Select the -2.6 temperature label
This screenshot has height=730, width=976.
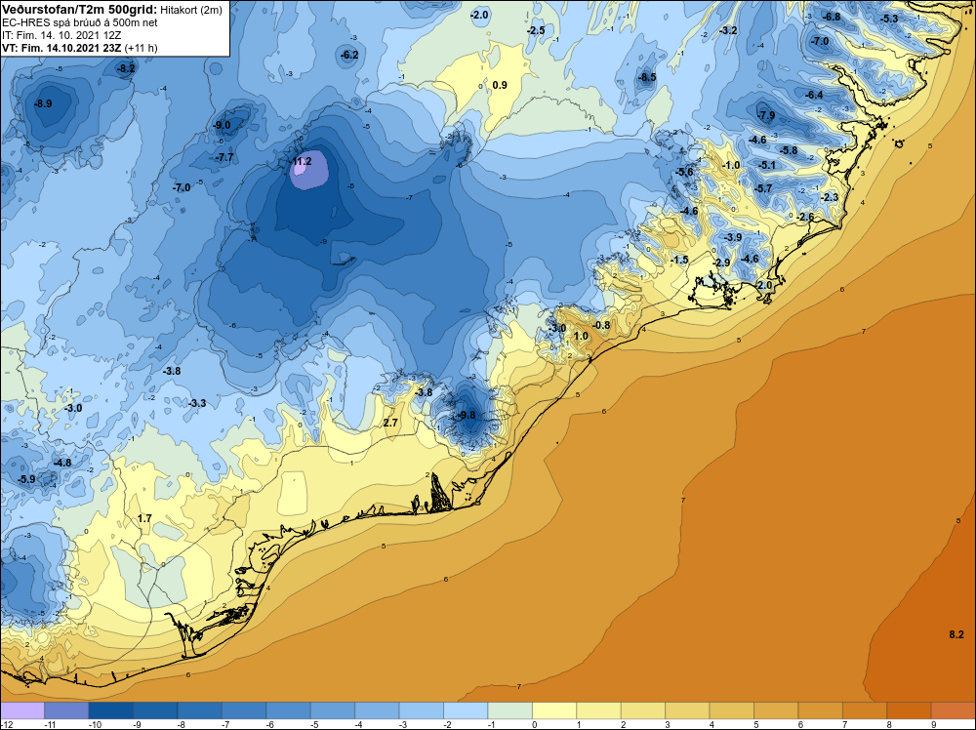click(x=805, y=218)
